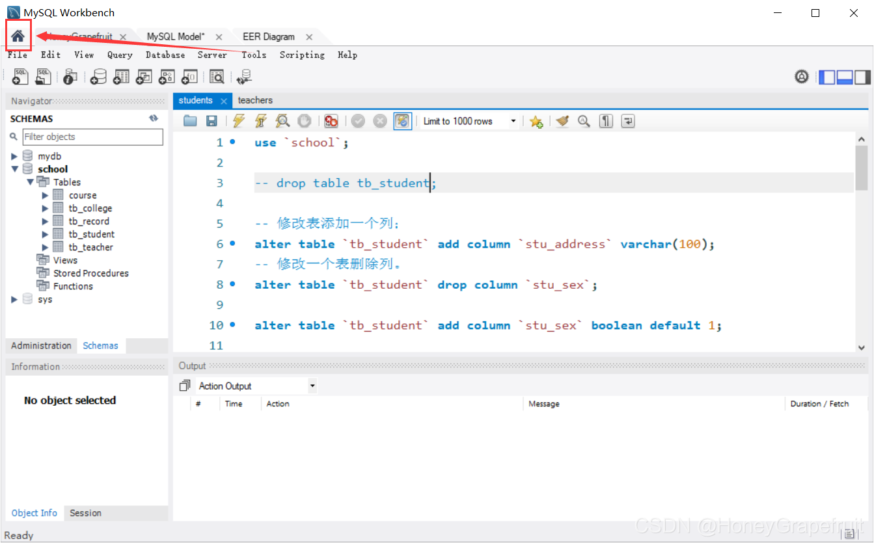The width and height of the screenshot is (874, 543).
Task: Open script file folder icon in editor
Action: pyautogui.click(x=190, y=121)
